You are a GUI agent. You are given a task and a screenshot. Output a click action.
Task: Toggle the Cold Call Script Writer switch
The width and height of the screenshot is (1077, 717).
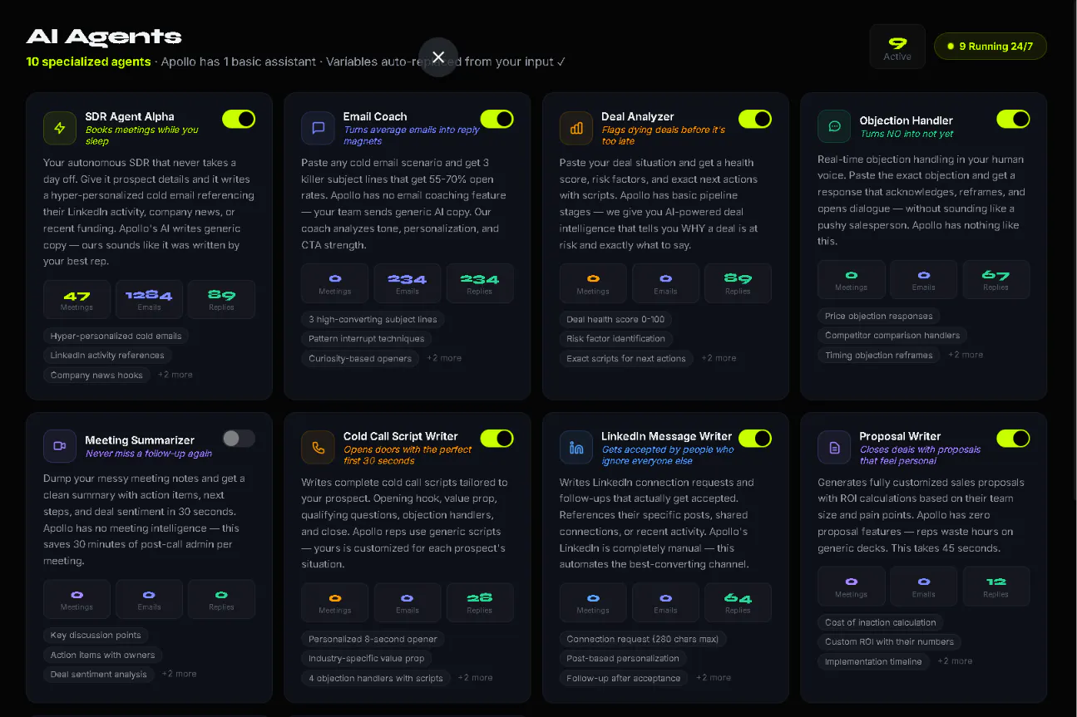pyautogui.click(x=497, y=438)
